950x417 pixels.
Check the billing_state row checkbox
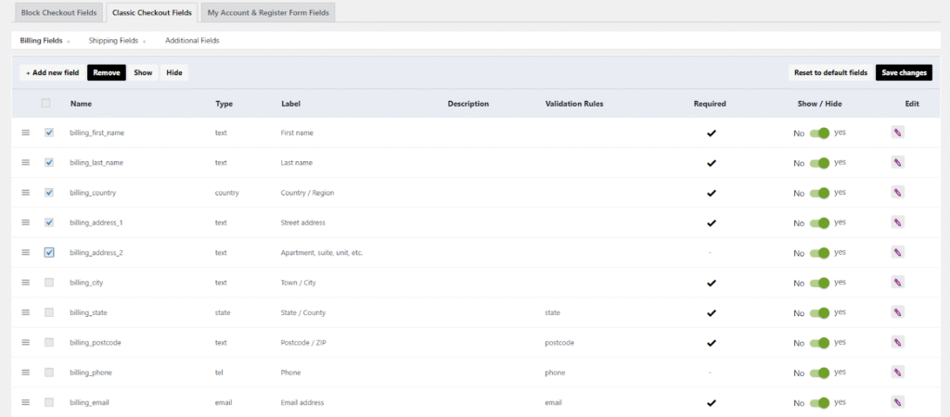pos(49,312)
